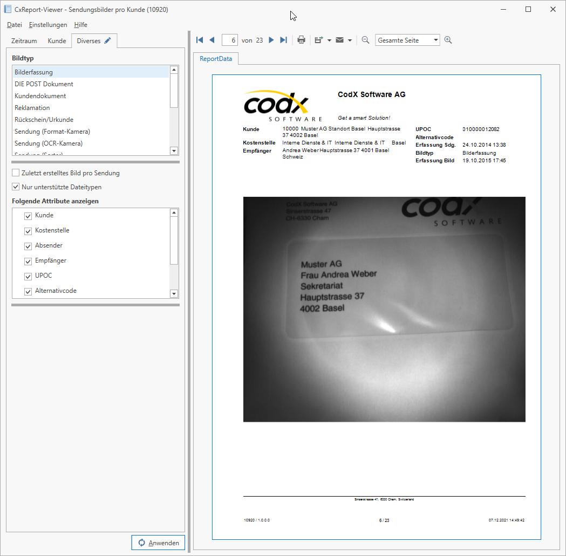
Task: Minimize the CxReport-Viewer window
Action: tap(503, 9)
